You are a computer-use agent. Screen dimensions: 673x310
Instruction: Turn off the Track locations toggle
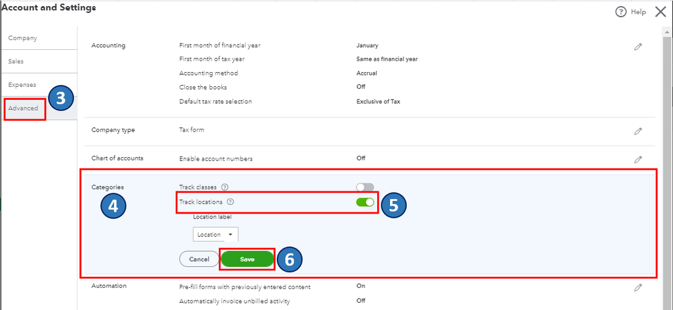(x=365, y=202)
